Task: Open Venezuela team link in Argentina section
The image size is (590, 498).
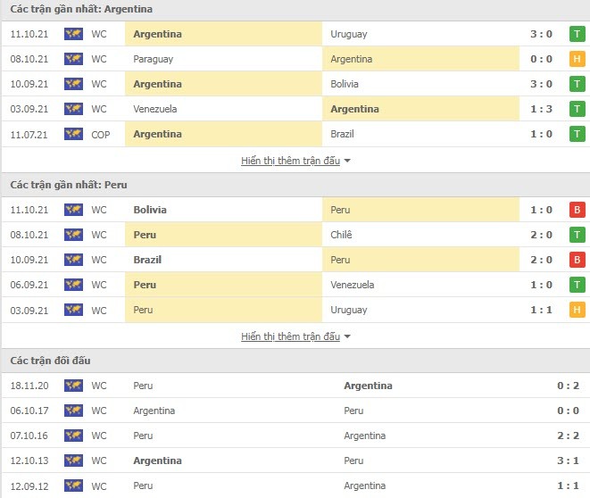Action: click(155, 109)
